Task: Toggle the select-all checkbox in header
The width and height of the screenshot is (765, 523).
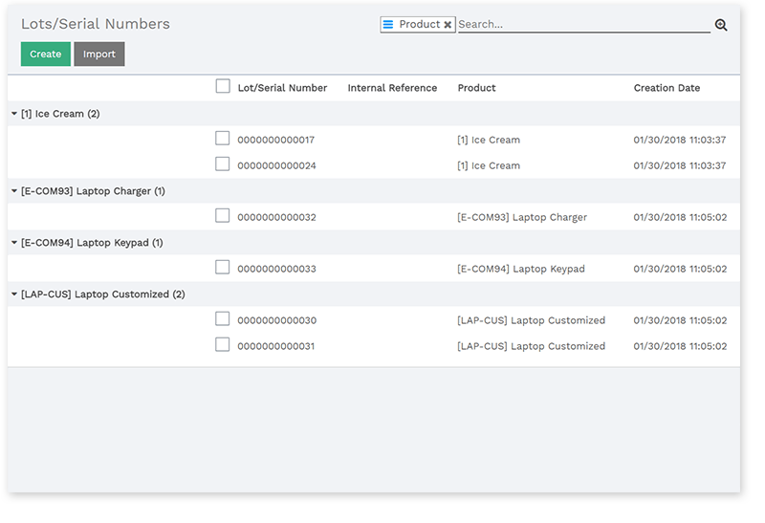Action: [x=223, y=87]
